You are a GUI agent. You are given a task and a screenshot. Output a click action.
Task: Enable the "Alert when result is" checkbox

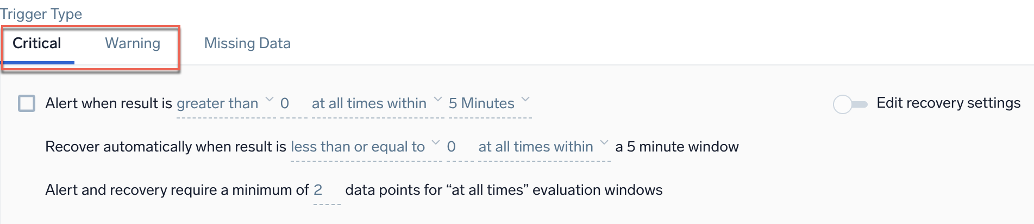27,103
